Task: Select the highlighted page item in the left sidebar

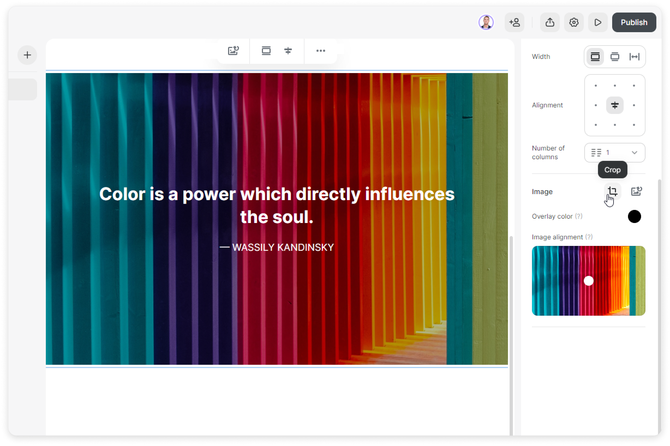Action: 23,89
